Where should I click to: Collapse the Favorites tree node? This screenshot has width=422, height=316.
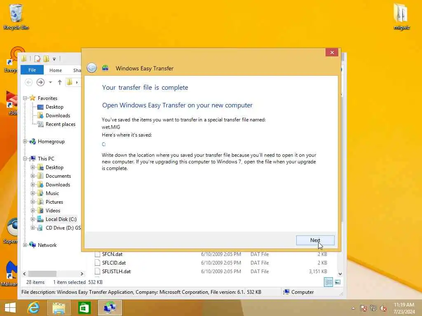tap(25, 98)
